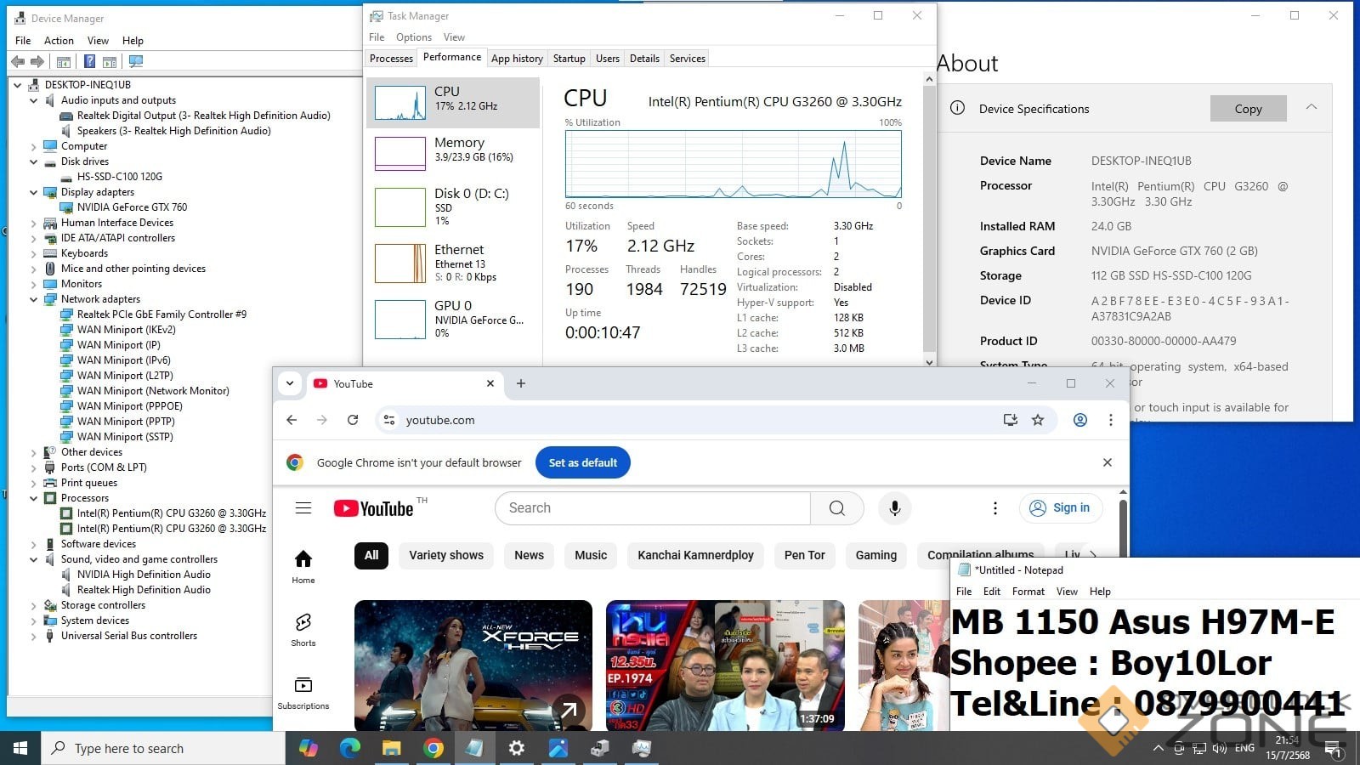Open YouTube Subscriptions sidebar icon
The image size is (1360, 765).
pos(303,692)
